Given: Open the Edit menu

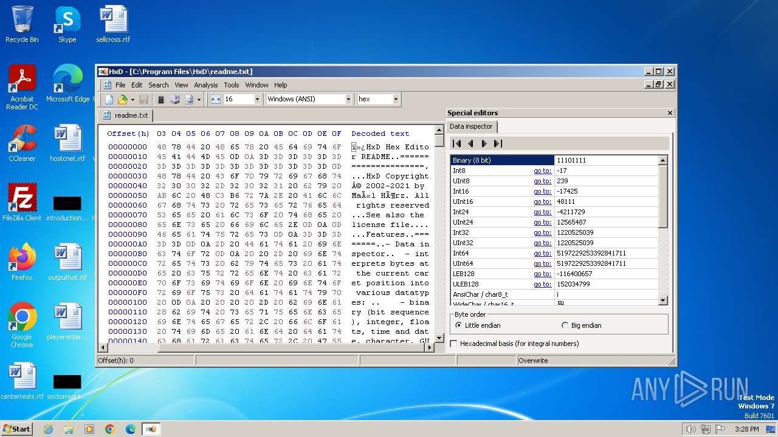Looking at the screenshot, I should (x=137, y=85).
